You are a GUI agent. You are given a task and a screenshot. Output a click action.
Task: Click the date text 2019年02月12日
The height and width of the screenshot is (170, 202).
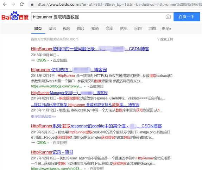(x=44, y=98)
